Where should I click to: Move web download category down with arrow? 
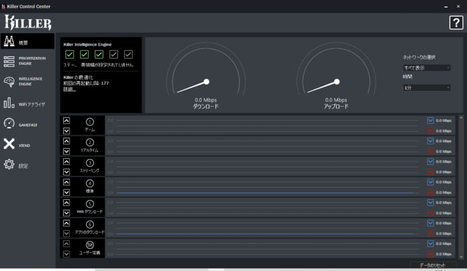click(67, 213)
